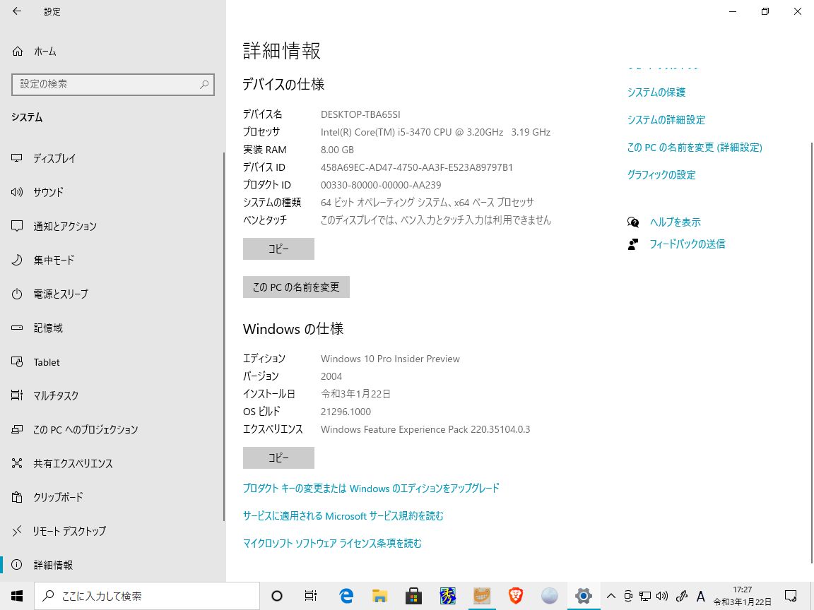Click the sidebar navigation scrollbar
Image resolution: width=814 pixels, height=610 pixels.
224,336
